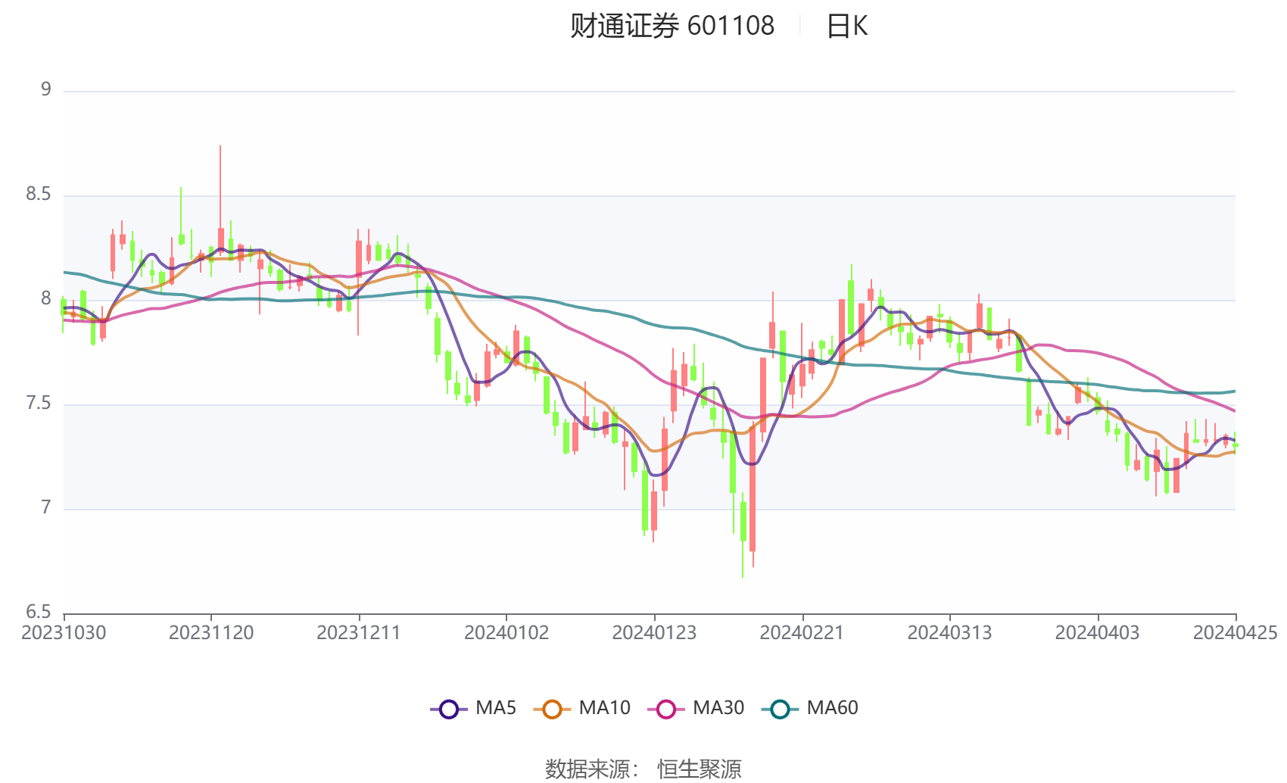Click the orange MA10 legend circle marker
The width and height of the screenshot is (1287, 783).
[x=552, y=710]
